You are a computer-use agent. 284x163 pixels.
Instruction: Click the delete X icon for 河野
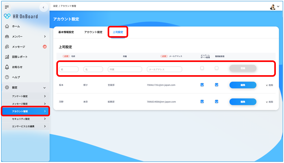[x=267, y=102]
